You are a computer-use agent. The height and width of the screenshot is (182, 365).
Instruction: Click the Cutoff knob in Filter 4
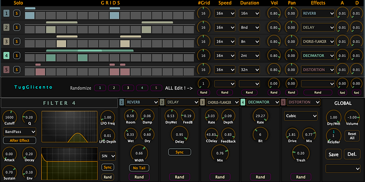pos(10,117)
